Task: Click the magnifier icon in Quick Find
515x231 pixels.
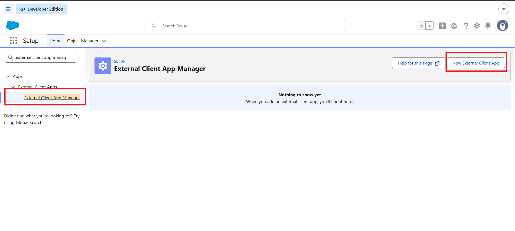Action: pos(11,57)
